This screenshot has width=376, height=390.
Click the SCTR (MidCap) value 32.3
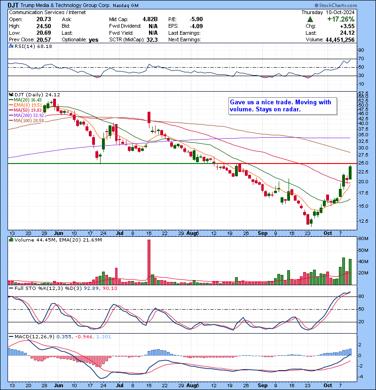(x=152, y=39)
